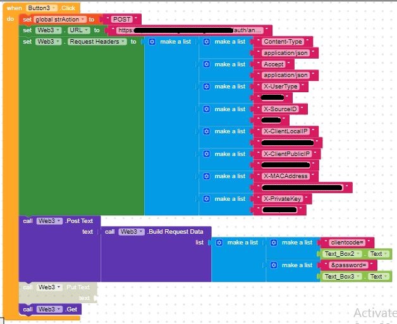Open mutator gear beside X-UserType make a list
This screenshot has width=397, height=324.
coord(207,87)
